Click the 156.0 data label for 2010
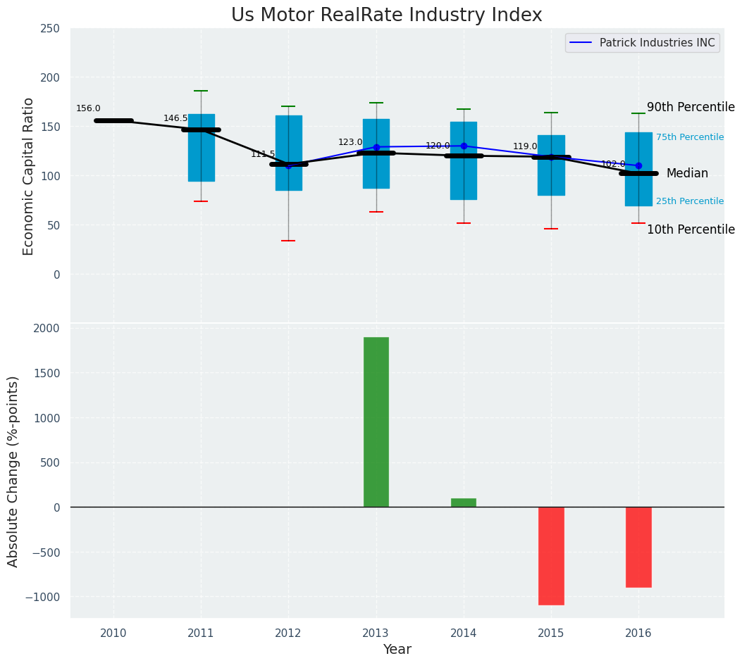The image size is (742, 663). coord(88,108)
